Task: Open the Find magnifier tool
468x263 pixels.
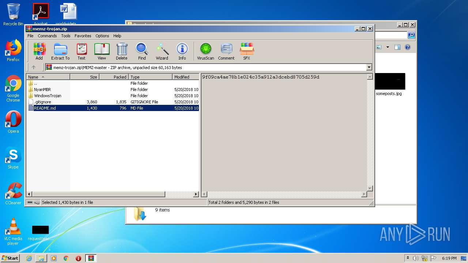Action: coord(142,51)
